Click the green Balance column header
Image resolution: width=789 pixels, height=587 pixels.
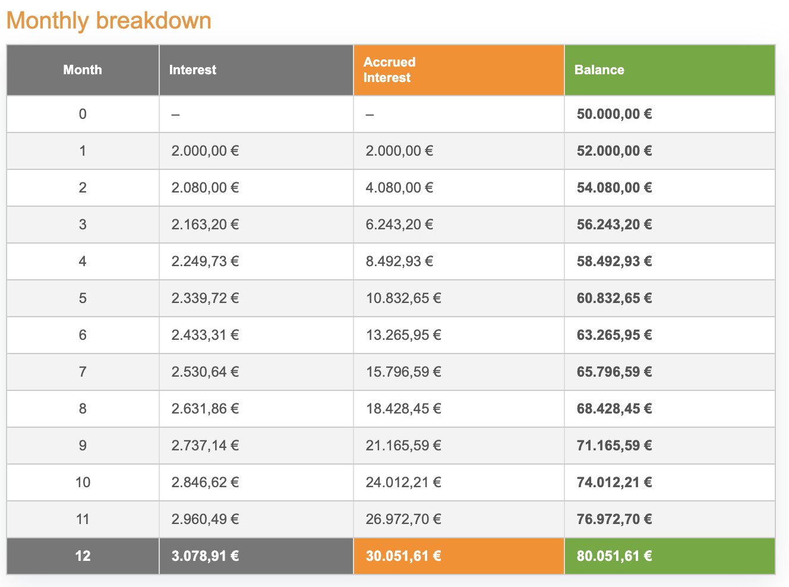(x=599, y=70)
